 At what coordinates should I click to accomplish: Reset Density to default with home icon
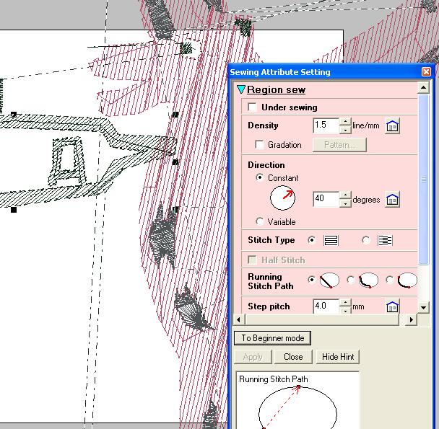tap(392, 126)
